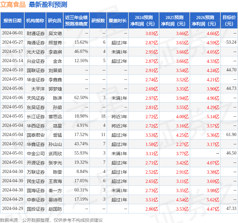Click accuracy value 8.84%
Viewport: 238px width, 223px height.
[x=82, y=171]
